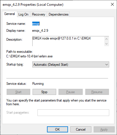Click the executable path text
Viewport: 117px width, 135px height.
[29, 56]
